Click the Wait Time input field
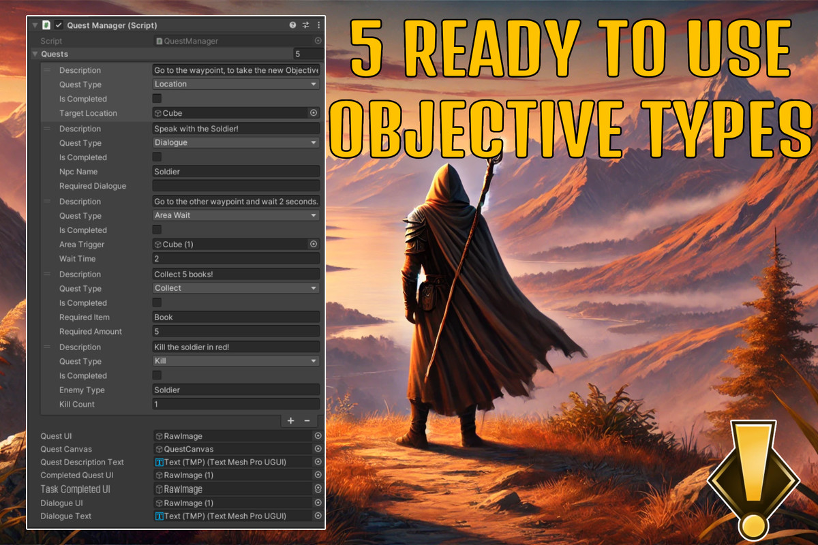 click(235, 258)
